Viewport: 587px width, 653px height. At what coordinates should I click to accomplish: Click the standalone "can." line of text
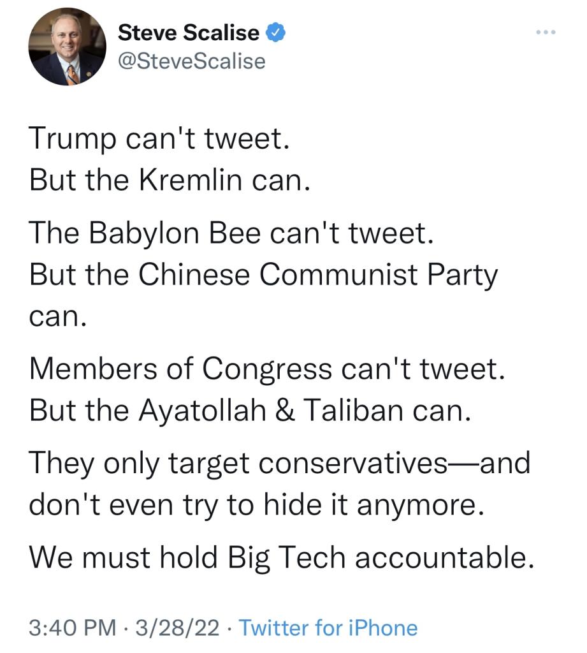(x=57, y=317)
